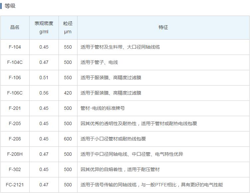The height and width of the screenshot is (193, 250).
Task: Click the text 因其优异的自熔着性，适用于耐压管材
Action: 120,169
